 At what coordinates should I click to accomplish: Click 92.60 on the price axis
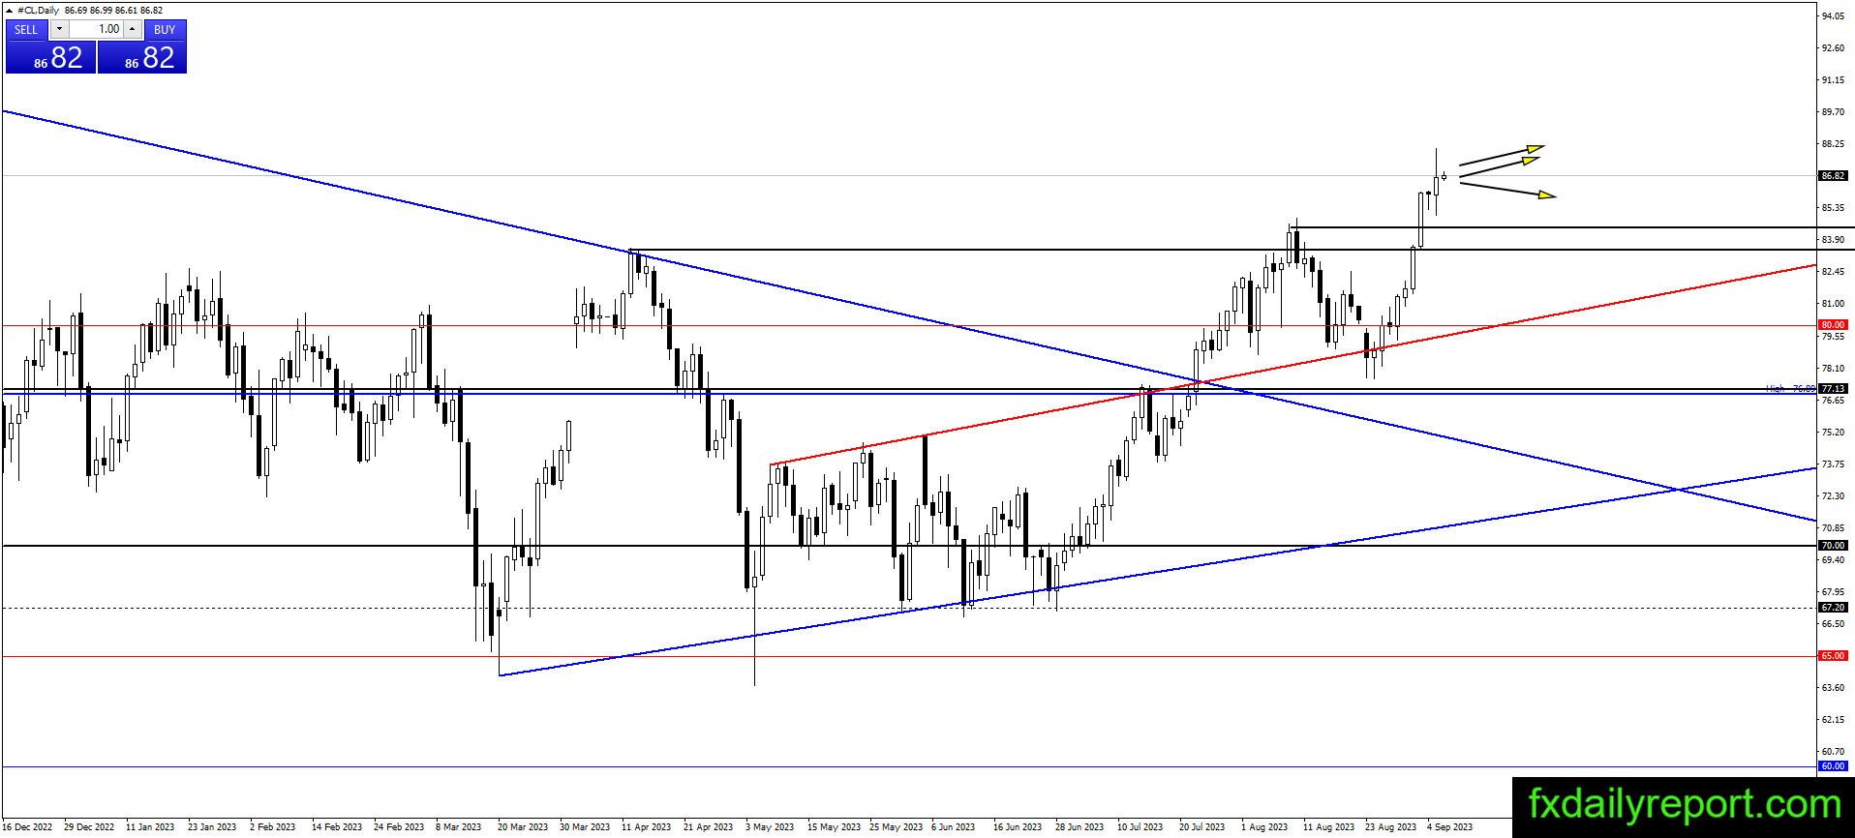1833,48
